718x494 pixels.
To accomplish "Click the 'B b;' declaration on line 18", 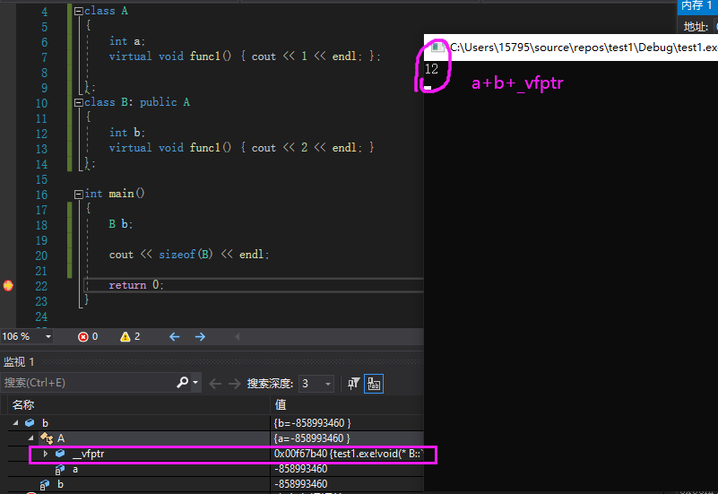I will pyautogui.click(x=120, y=224).
